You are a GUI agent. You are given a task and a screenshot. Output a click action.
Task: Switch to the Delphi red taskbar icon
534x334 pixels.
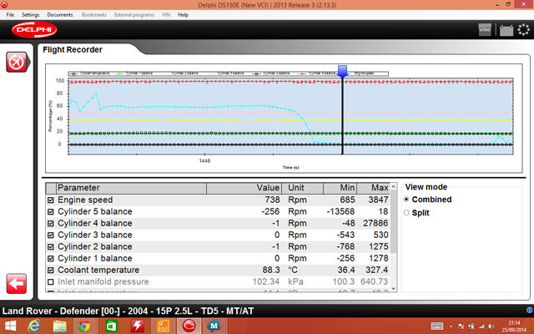[x=189, y=326]
